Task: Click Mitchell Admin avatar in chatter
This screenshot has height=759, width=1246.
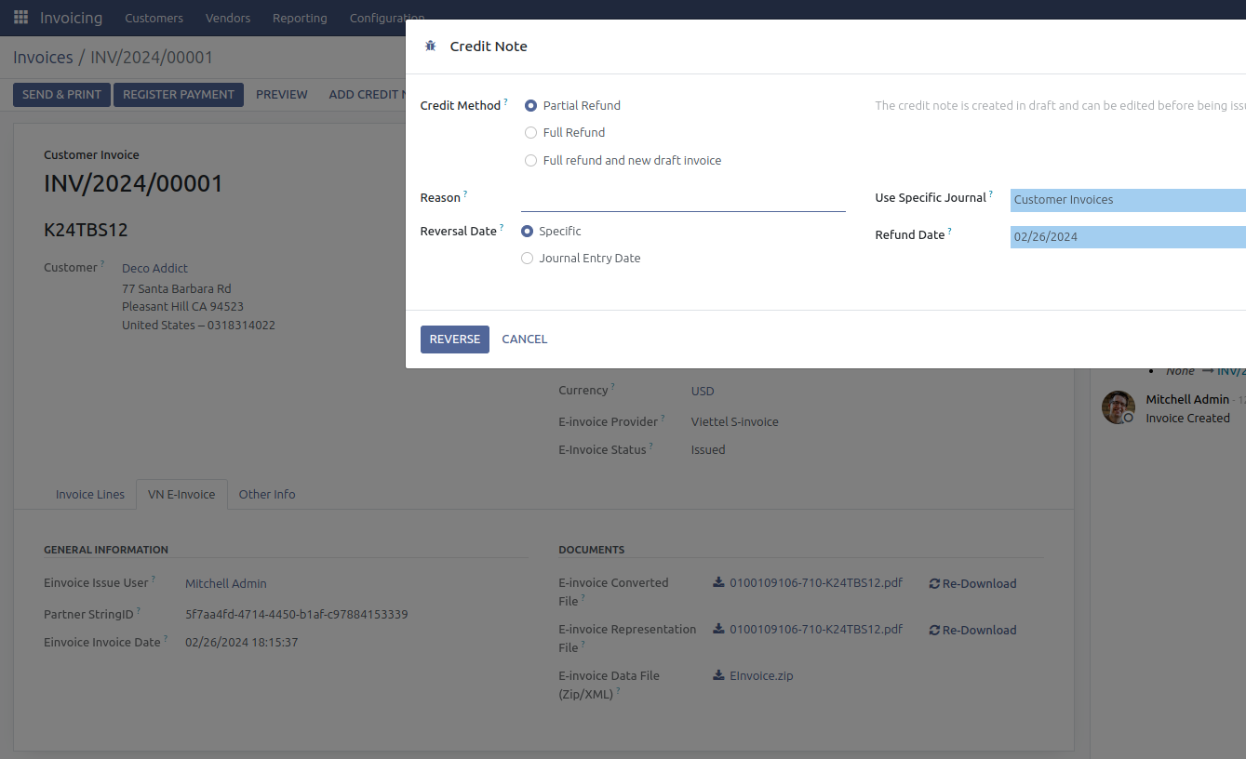Action: (x=1118, y=407)
